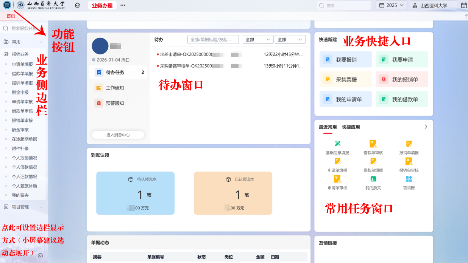The height and width of the screenshot is (263, 468).
Task: Expand the 项目管理 sidebar section
Action: [42, 207]
